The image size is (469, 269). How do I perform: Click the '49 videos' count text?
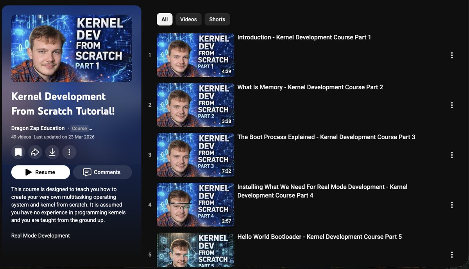(21, 137)
